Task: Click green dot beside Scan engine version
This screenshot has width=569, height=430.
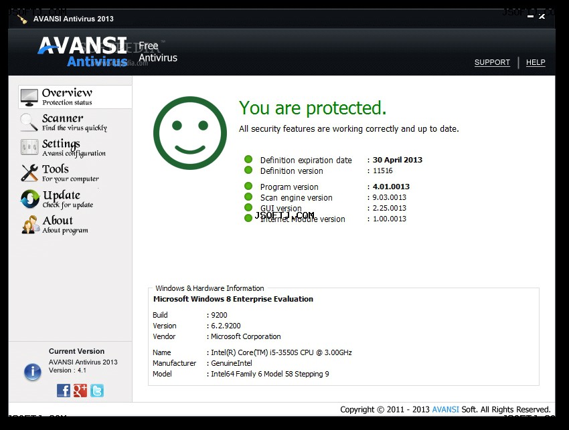Action: click(248, 197)
